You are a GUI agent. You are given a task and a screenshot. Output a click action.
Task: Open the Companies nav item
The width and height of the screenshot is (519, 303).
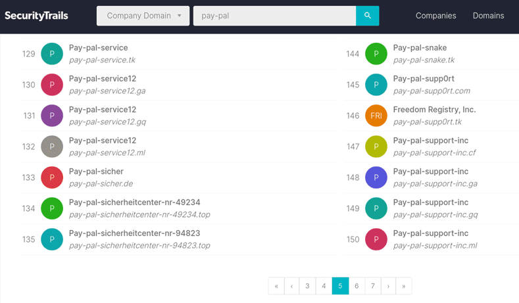[435, 16]
